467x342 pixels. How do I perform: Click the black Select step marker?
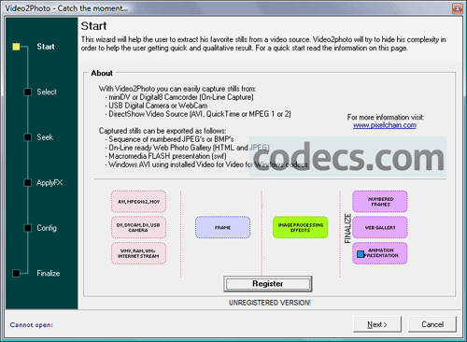pos(28,92)
